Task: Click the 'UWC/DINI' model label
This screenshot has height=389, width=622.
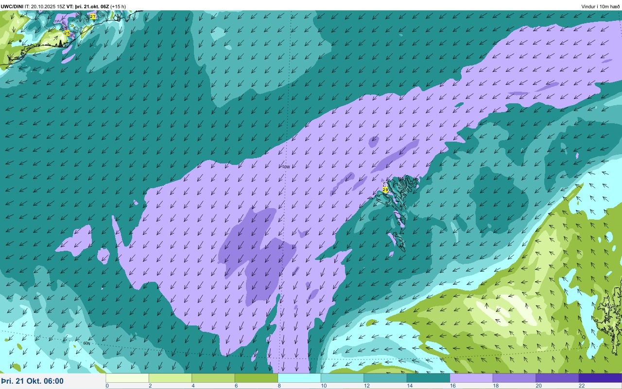Action: tap(12, 6)
